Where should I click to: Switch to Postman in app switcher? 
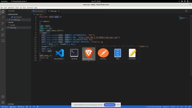point(103,54)
